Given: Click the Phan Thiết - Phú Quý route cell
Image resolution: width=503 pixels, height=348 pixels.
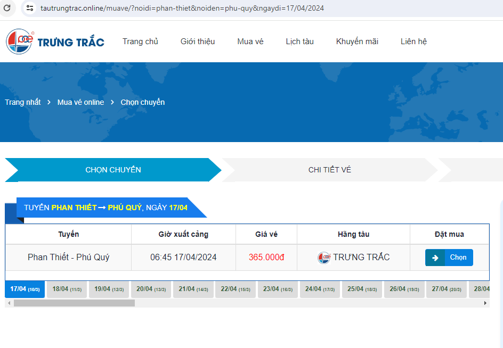Looking at the screenshot, I should pos(68,258).
